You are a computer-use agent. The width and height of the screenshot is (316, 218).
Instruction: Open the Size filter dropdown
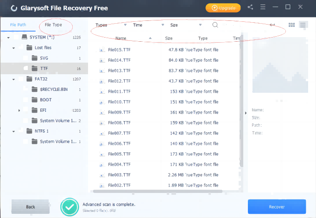point(186,25)
